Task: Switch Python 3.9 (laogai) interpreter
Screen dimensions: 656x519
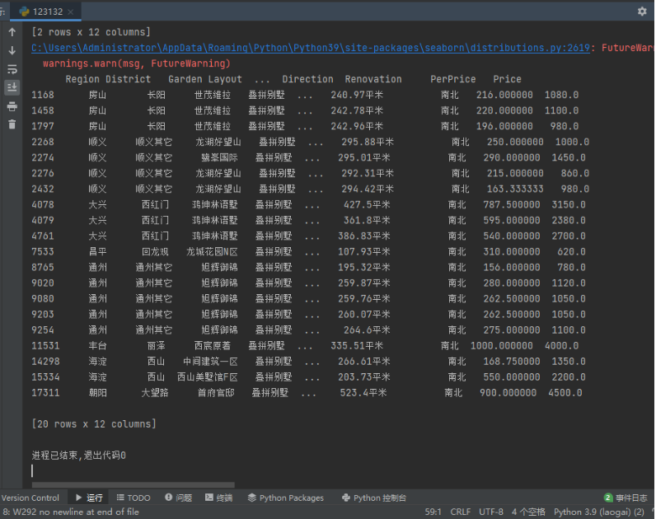Action: click(598, 512)
